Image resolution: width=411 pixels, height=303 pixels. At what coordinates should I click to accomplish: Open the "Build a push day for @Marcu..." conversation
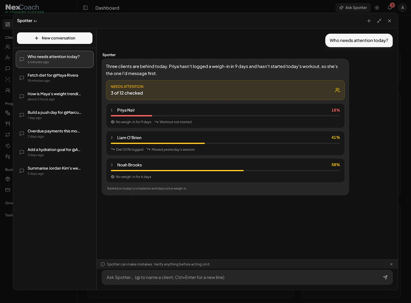coord(55,115)
